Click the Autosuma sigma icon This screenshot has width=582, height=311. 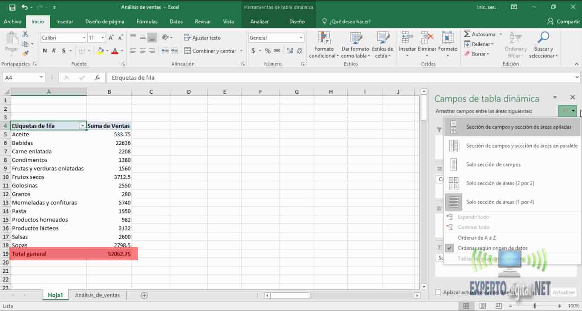(x=467, y=34)
